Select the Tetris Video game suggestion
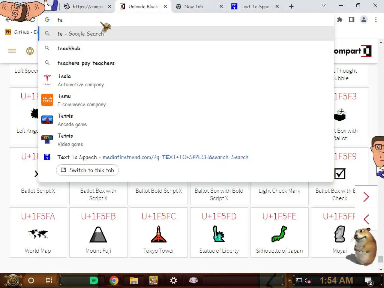 click(x=186, y=139)
